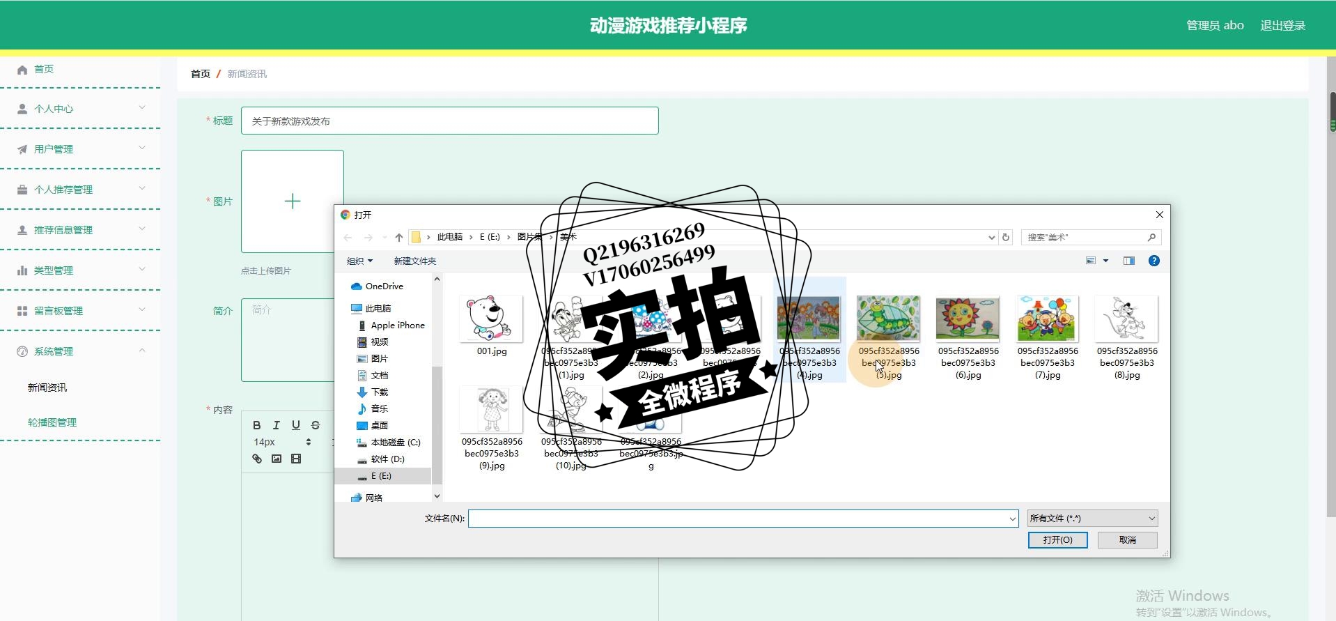
Task: Expand the 个人推荐管理 sidebar menu
Action: (x=80, y=190)
